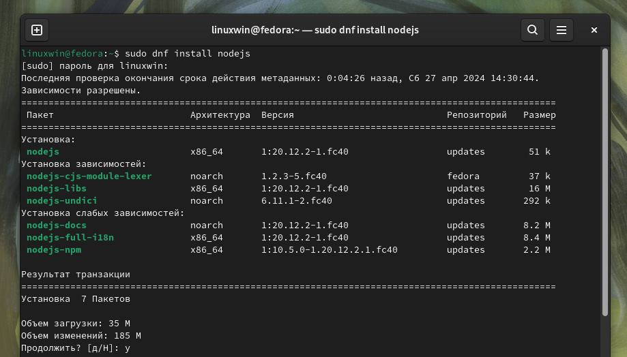The image size is (627, 357).
Task: Click size '8.2 M' of nodejs-docs
Action: pyautogui.click(x=537, y=226)
